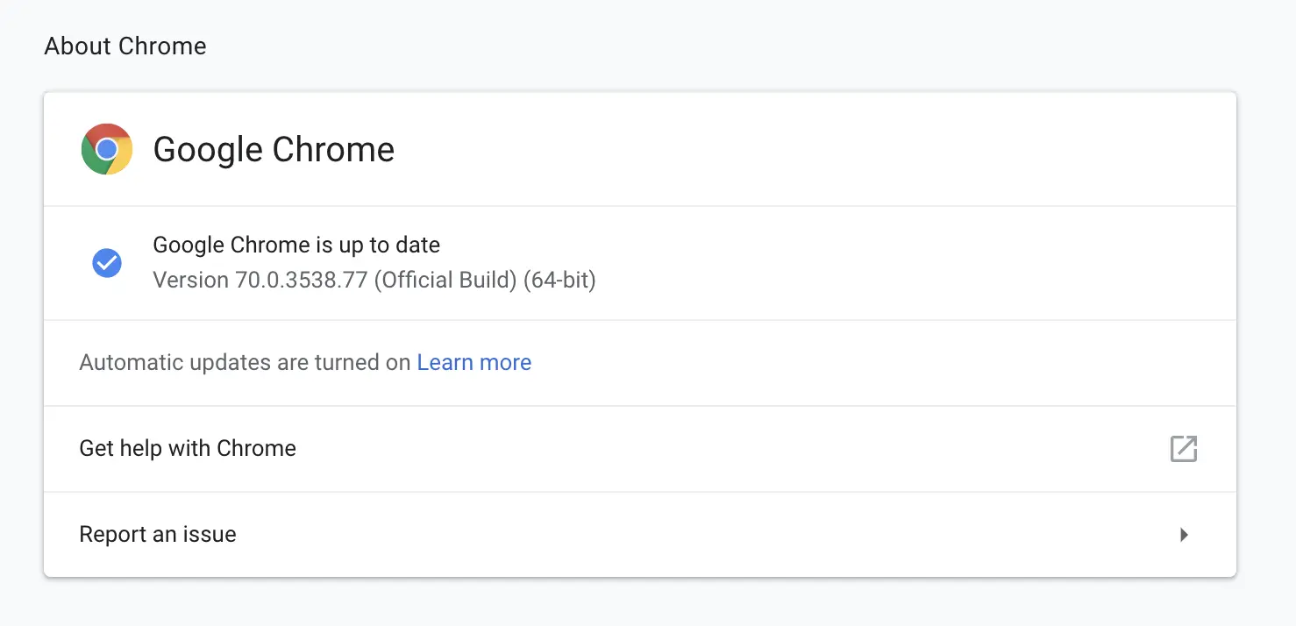Select the Report an issue row label

[x=158, y=535]
